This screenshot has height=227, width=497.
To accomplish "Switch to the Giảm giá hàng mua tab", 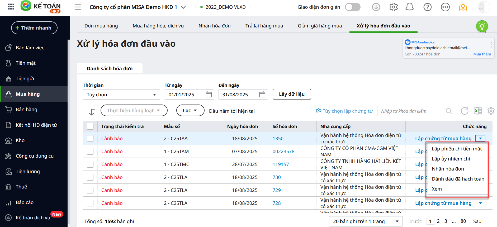I will point(320,26).
